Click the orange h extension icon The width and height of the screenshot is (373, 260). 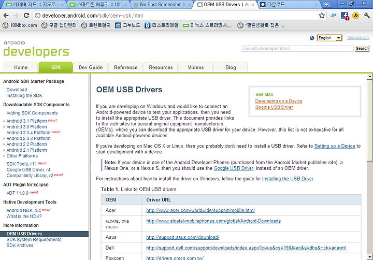point(355,16)
